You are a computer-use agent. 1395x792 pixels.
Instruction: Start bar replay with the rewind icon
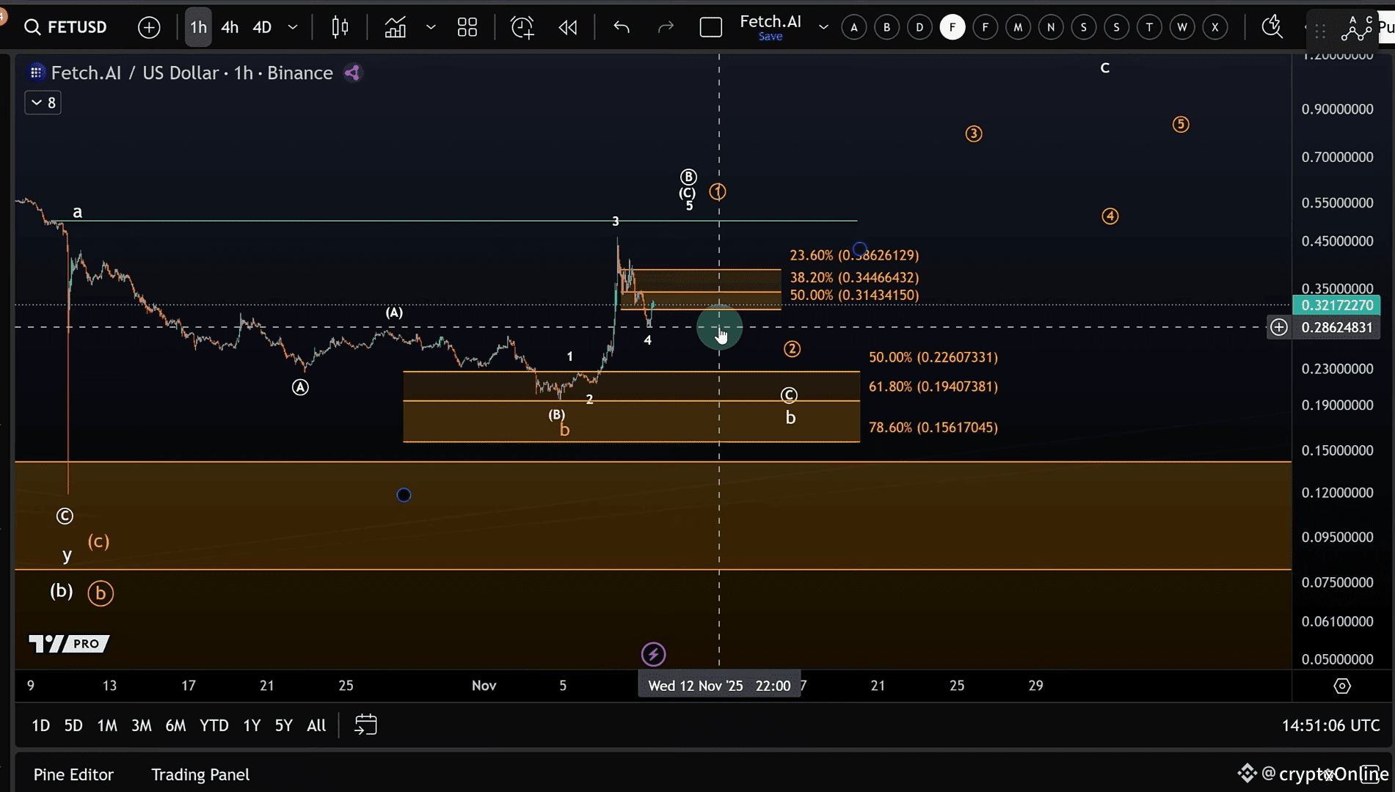click(x=568, y=28)
